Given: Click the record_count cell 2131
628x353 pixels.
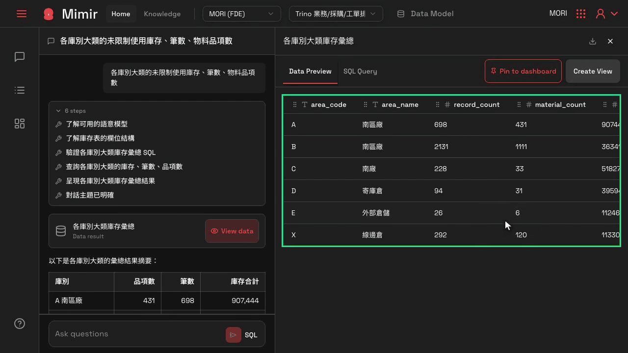Looking at the screenshot, I should pos(441,147).
